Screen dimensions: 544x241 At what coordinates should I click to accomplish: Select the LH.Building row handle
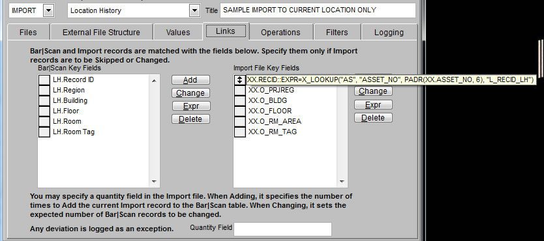(x=44, y=100)
